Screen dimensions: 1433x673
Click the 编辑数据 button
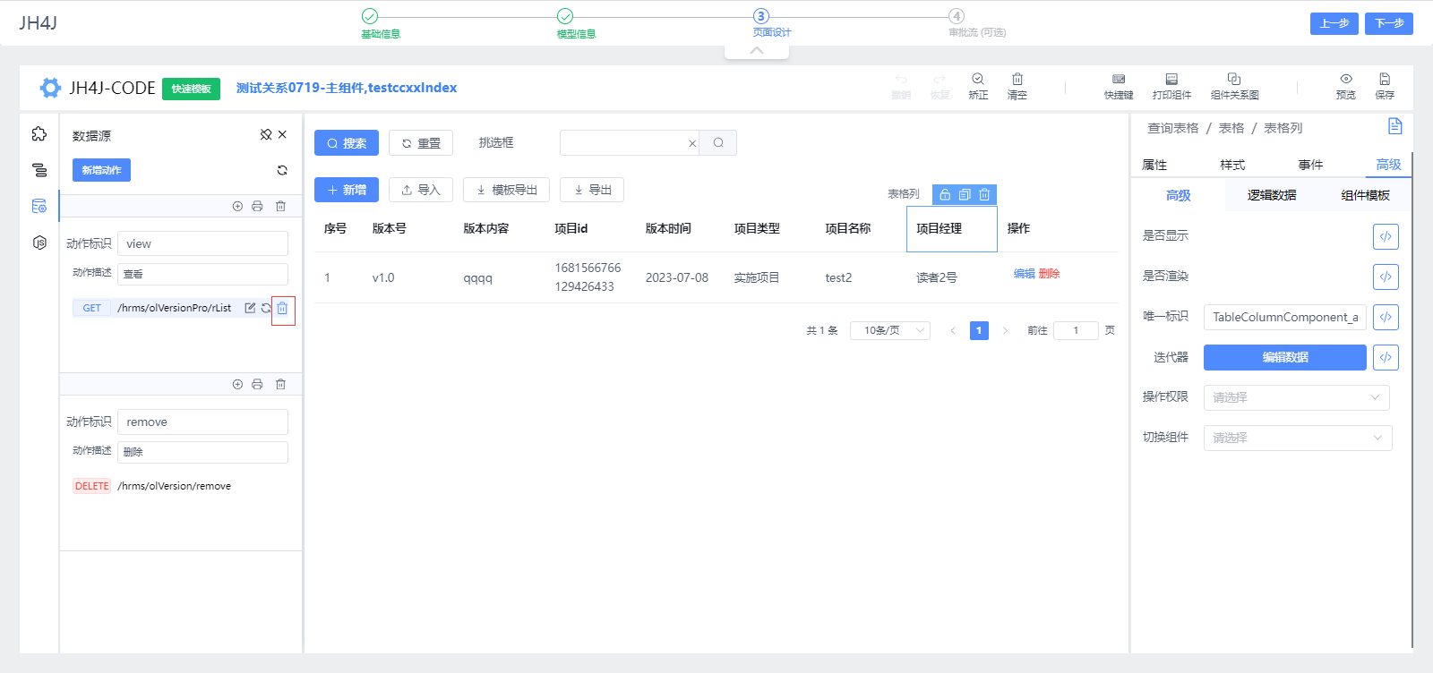[x=1285, y=357]
